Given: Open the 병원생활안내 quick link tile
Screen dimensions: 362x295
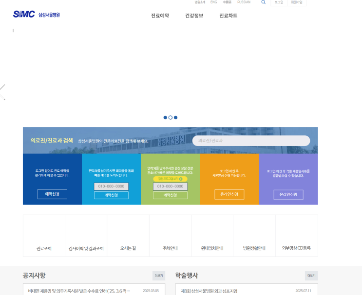Looking at the screenshot, I should (254, 236).
